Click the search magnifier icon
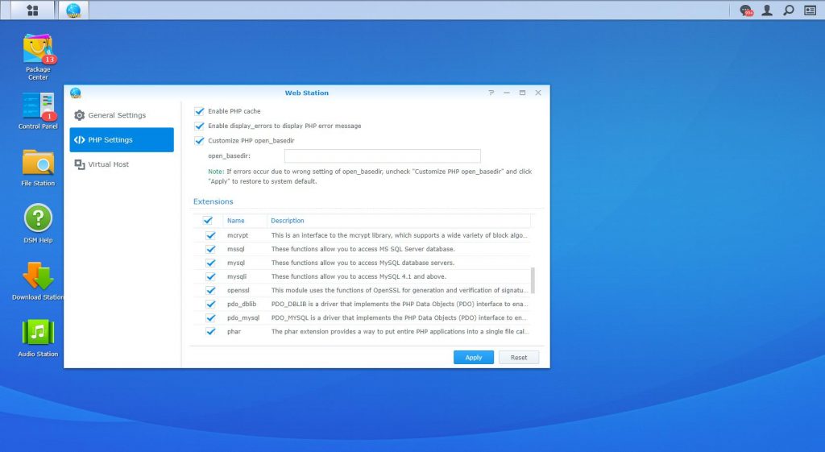825x452 pixels. click(x=788, y=10)
